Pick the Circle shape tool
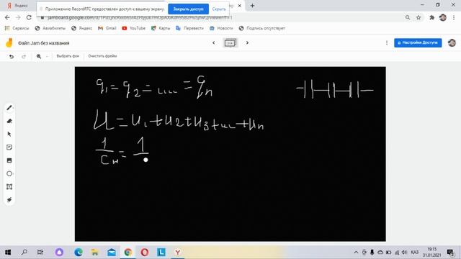The image size is (461, 259). (9, 173)
